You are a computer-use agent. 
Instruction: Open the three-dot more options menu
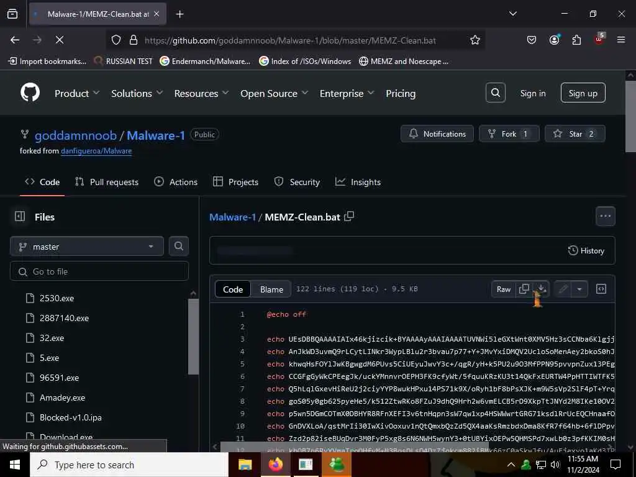tap(605, 216)
